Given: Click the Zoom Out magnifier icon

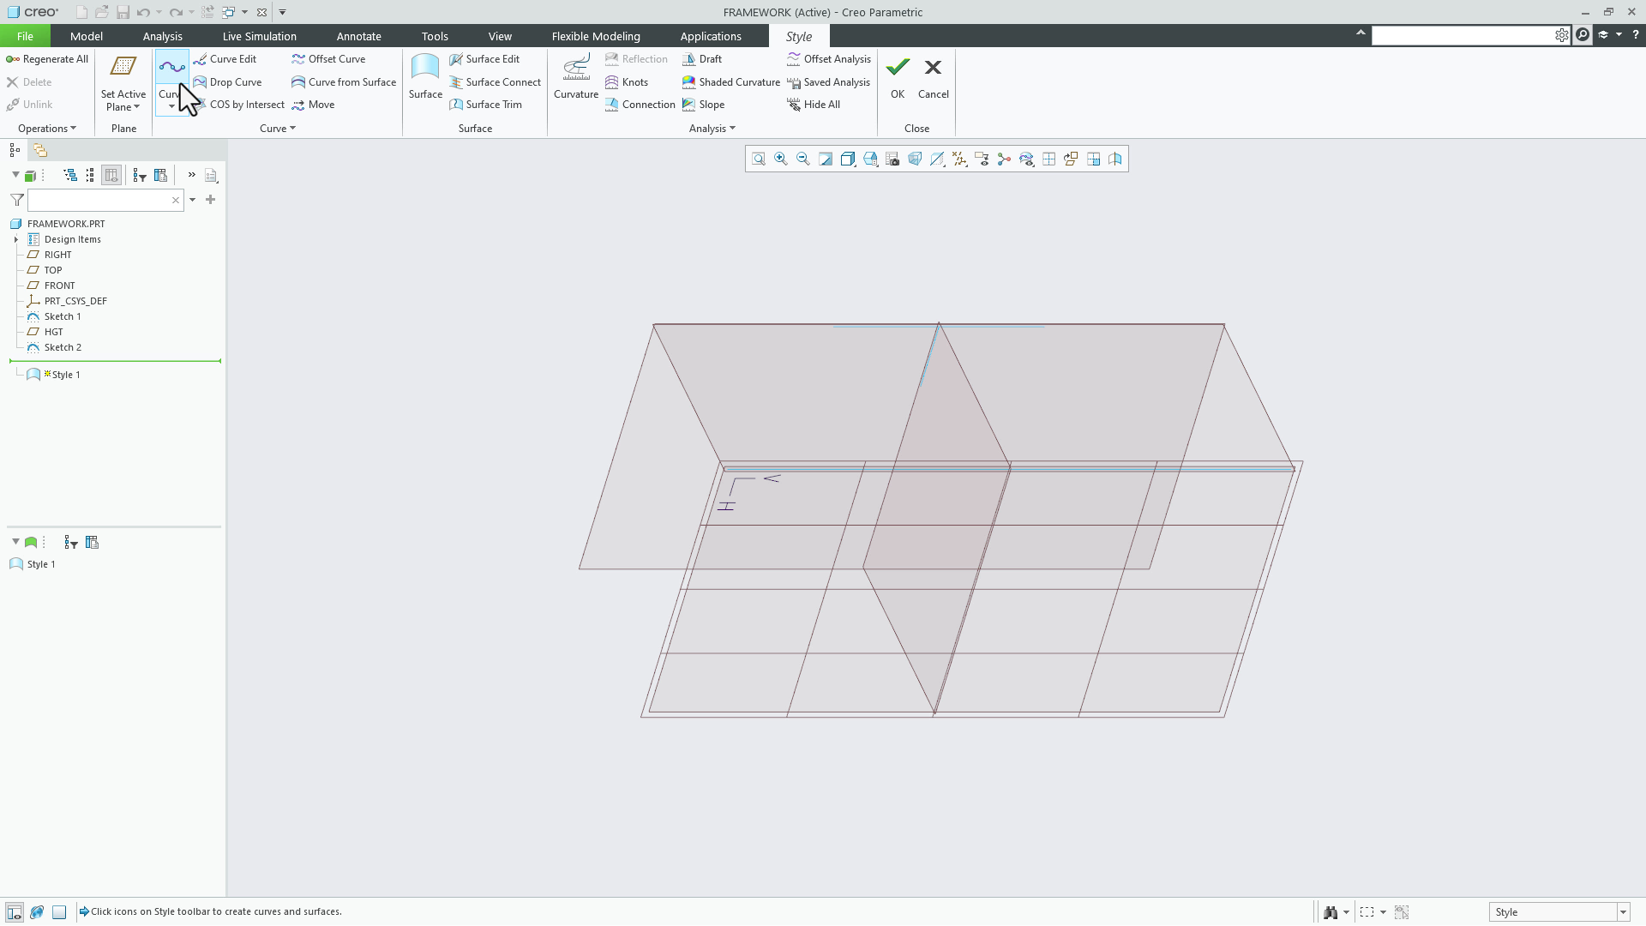Looking at the screenshot, I should (803, 159).
